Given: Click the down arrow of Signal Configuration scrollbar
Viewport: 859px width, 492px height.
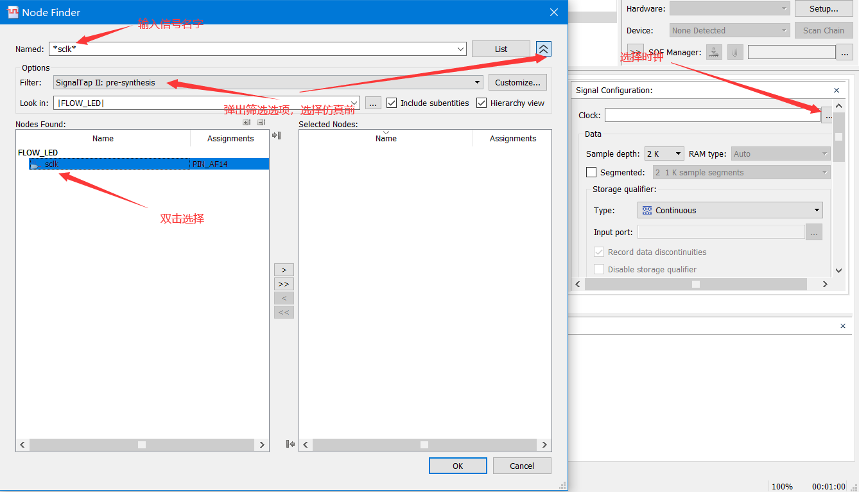Looking at the screenshot, I should point(838,271).
